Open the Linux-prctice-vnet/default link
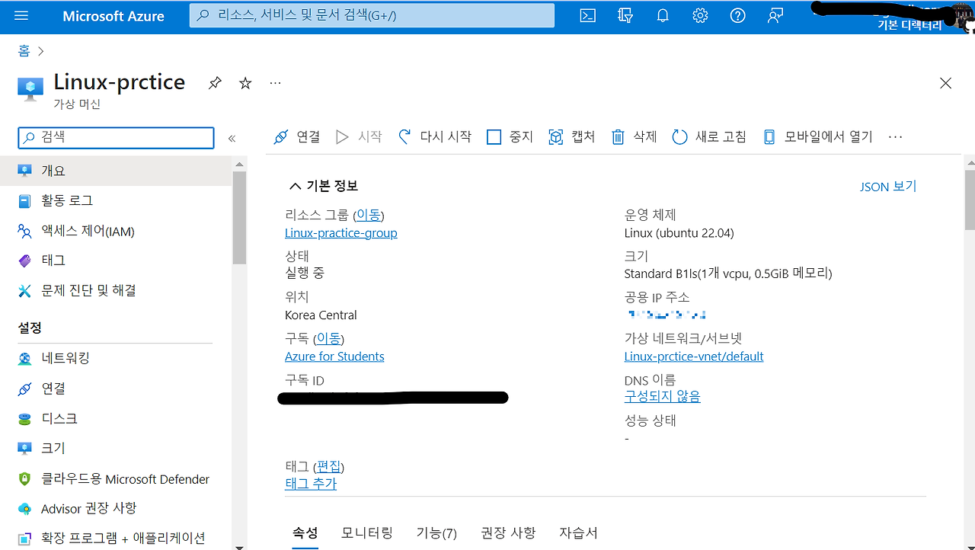Viewport: 975px width, 550px height. coord(694,357)
